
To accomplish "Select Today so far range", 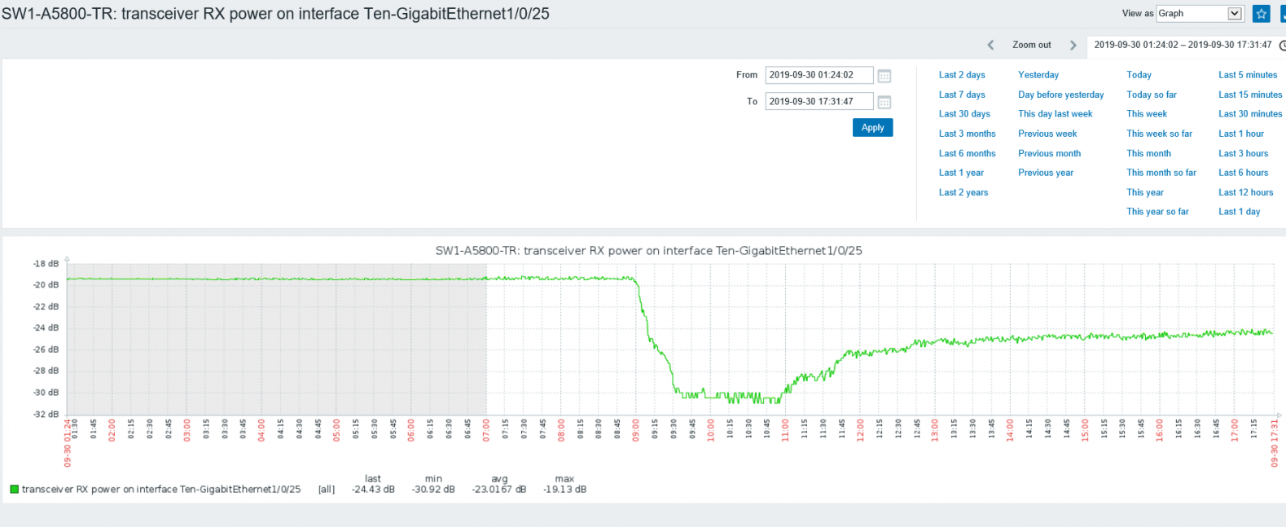I will pyautogui.click(x=1152, y=94).
